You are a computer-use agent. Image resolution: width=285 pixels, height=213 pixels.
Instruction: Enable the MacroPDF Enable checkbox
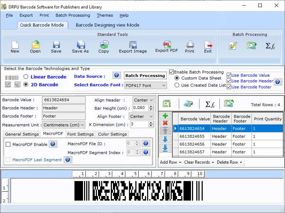pos(7,143)
